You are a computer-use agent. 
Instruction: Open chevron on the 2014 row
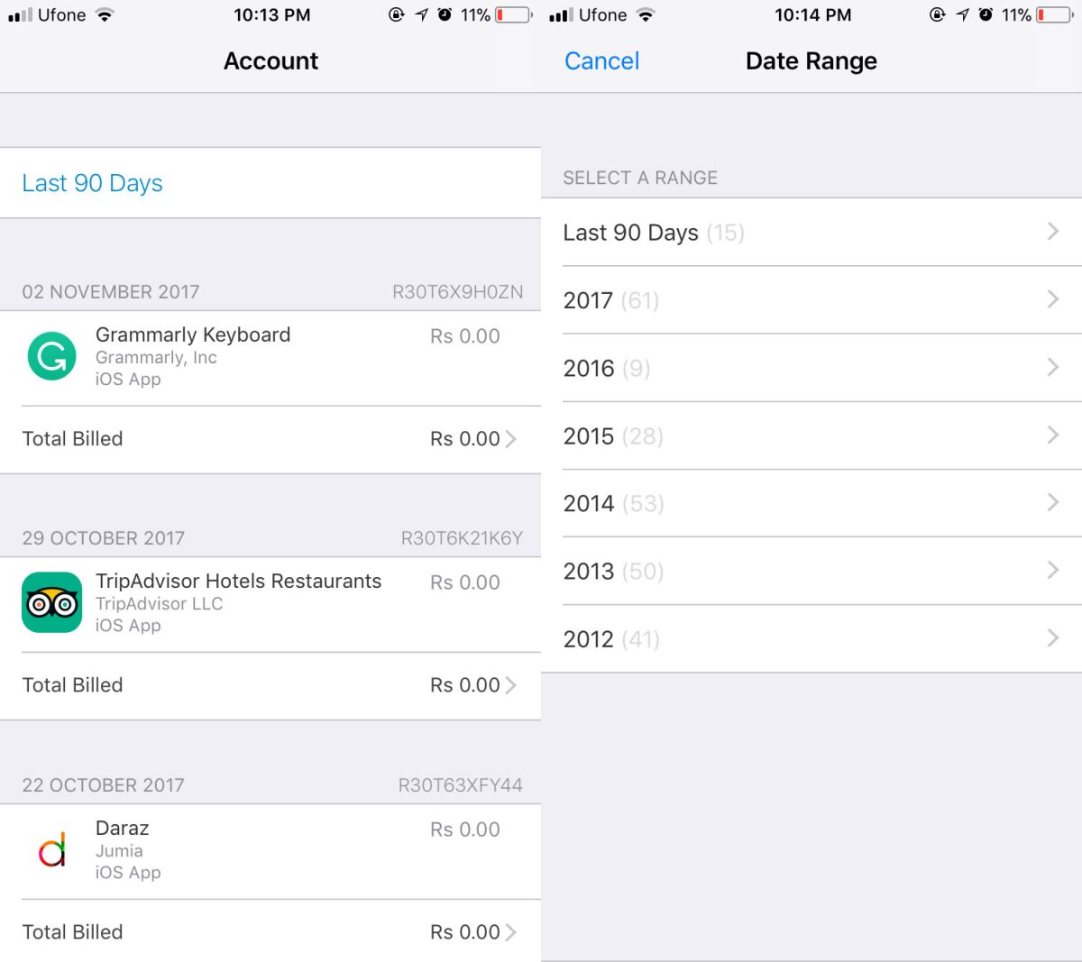pyautogui.click(x=1052, y=502)
